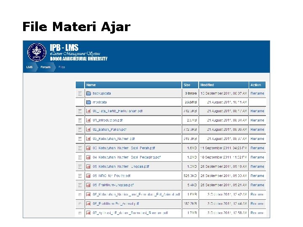Click the PDF icon for the Sapi_Pedaging file
The width and height of the screenshot is (303, 227).
coord(88,157)
